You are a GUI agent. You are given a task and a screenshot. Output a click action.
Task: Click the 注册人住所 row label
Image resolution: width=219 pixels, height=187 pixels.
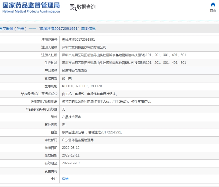pyautogui.click(x=49, y=55)
